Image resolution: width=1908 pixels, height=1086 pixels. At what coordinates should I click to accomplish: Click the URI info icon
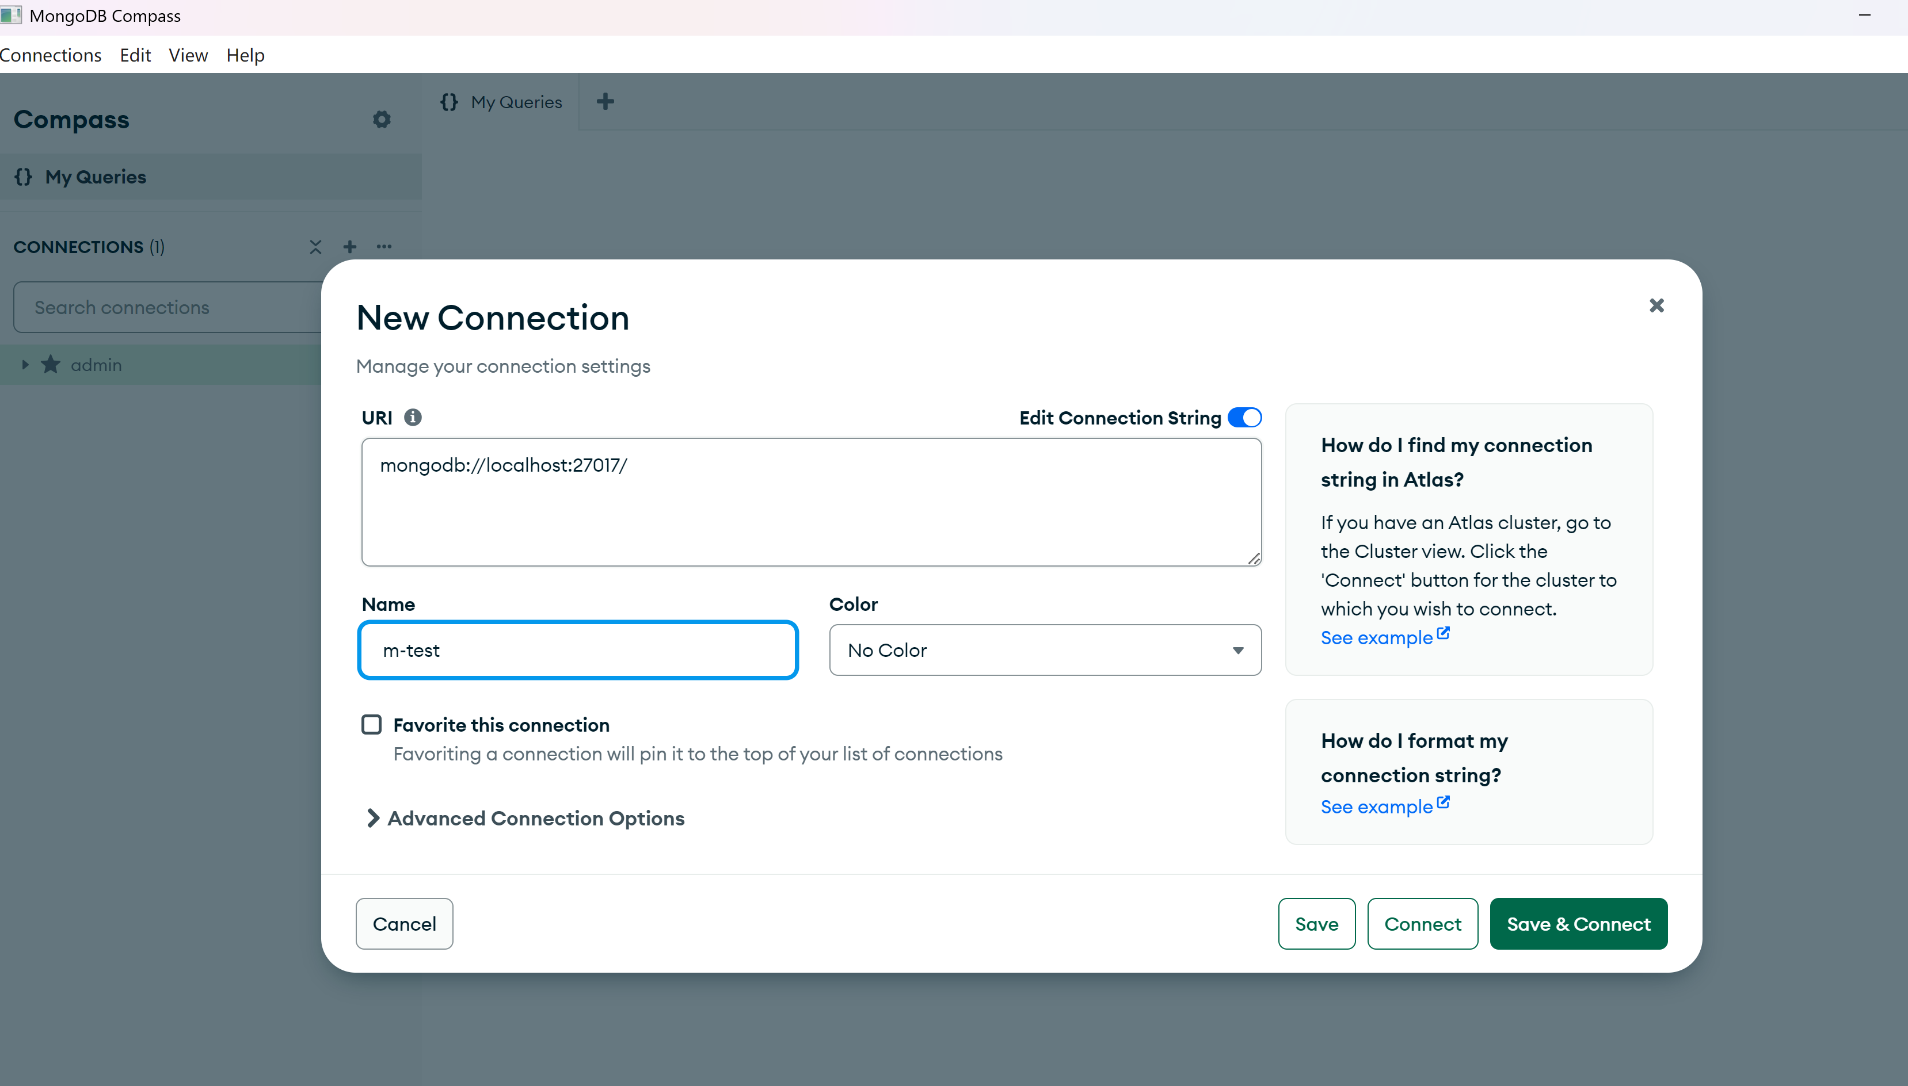pos(413,417)
